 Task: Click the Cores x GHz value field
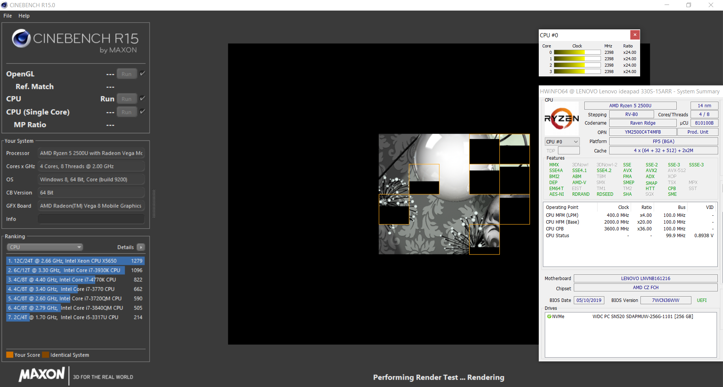91,166
